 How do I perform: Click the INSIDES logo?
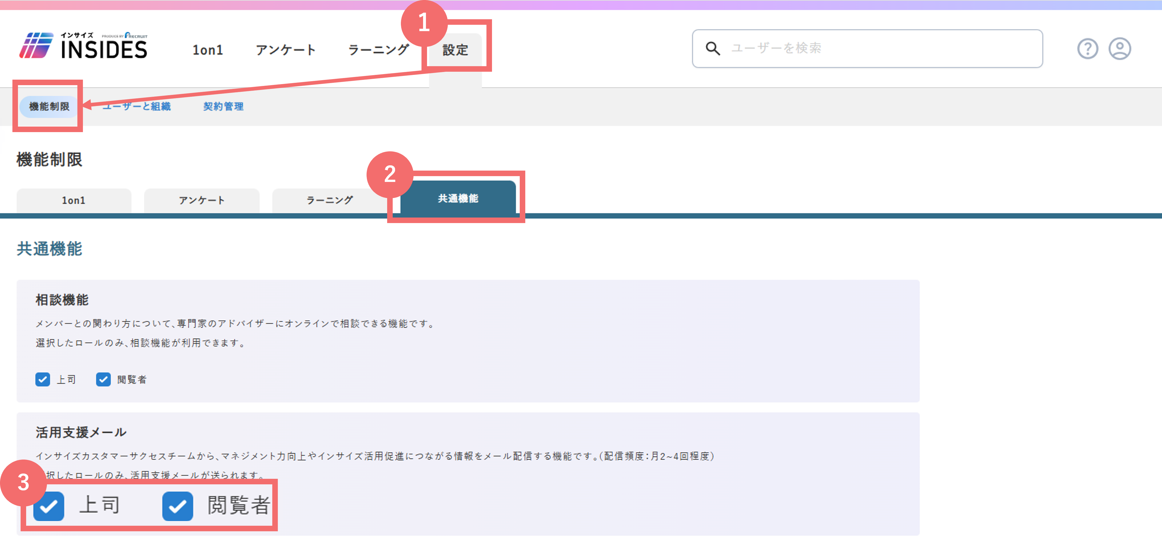point(83,46)
